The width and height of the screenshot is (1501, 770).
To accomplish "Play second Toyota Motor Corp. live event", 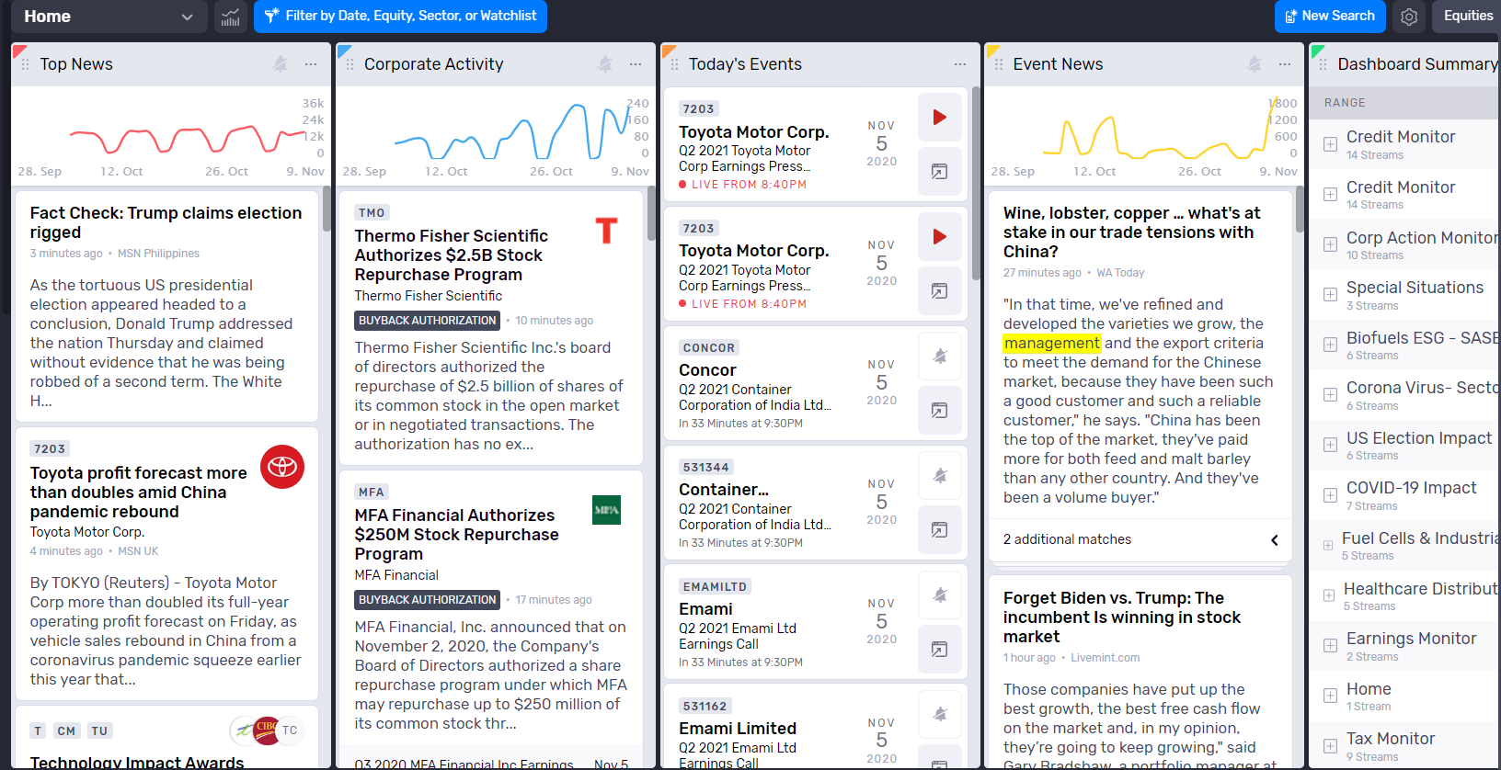I will click(940, 237).
